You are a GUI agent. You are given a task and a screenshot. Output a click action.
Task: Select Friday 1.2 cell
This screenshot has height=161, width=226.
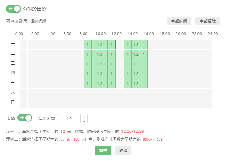(x=136, y=84)
